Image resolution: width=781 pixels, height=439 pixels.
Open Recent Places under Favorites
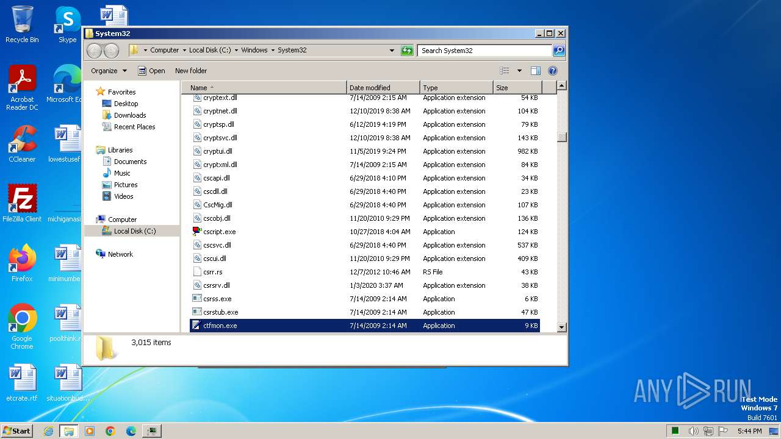pos(134,127)
